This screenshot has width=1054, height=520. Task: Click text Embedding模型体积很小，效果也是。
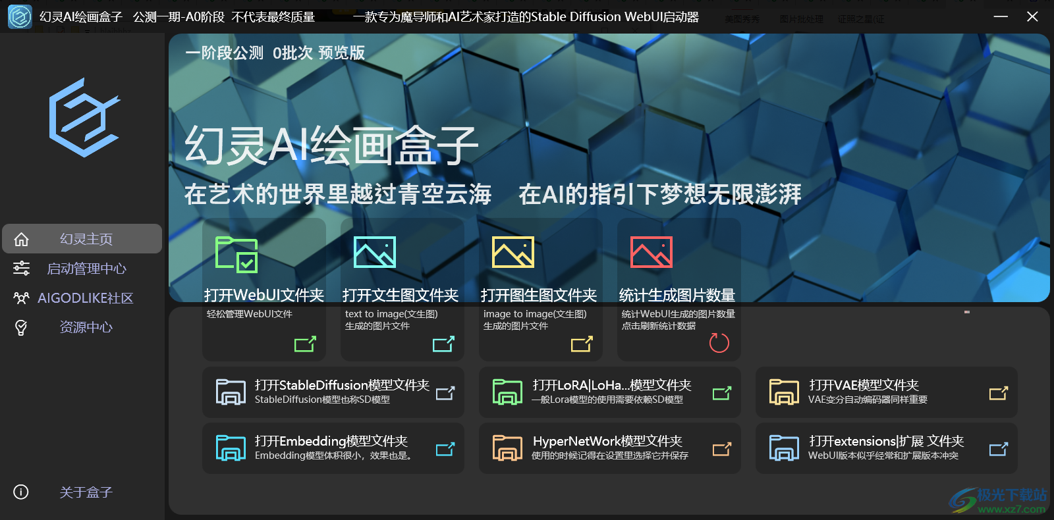(x=334, y=455)
